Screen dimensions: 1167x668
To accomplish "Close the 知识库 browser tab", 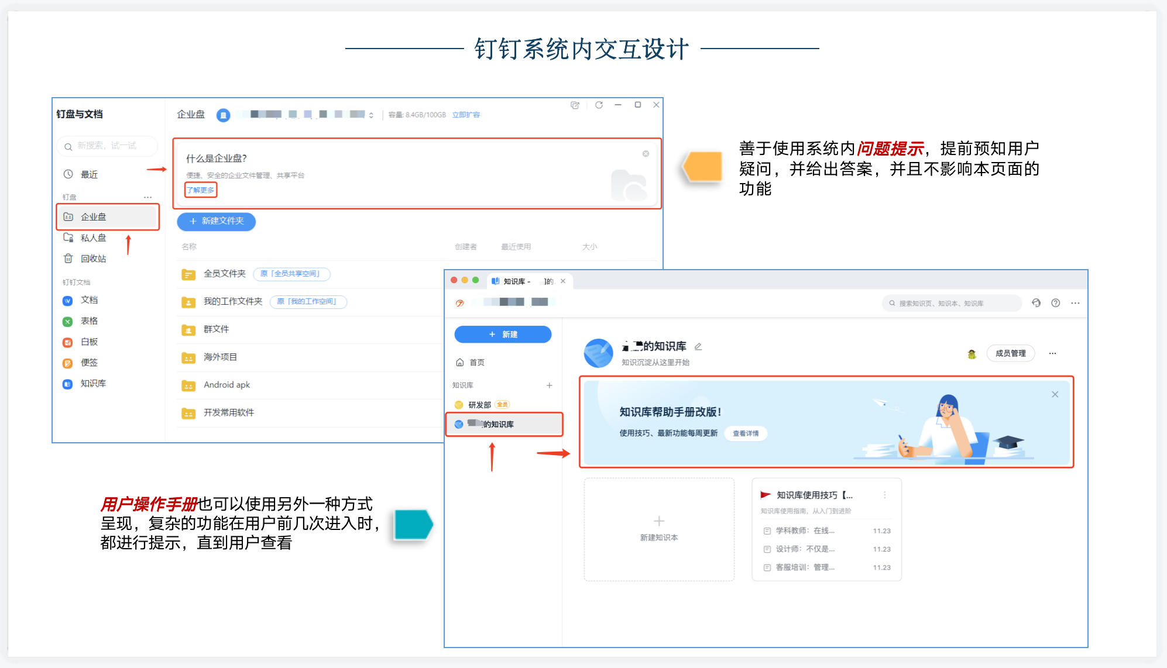I will (563, 281).
